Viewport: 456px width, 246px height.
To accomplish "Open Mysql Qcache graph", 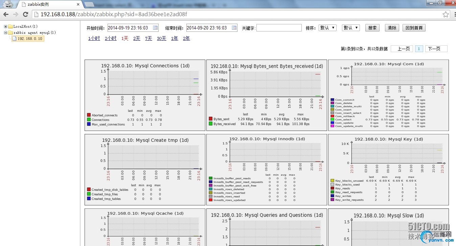I will pos(145,227).
